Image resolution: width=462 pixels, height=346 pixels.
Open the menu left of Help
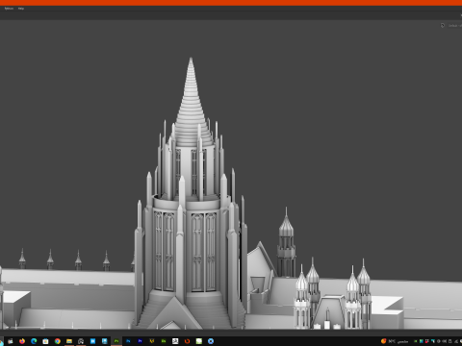coord(9,9)
